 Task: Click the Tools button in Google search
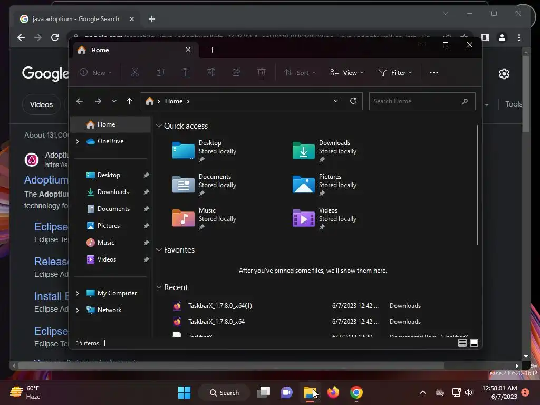click(x=514, y=104)
